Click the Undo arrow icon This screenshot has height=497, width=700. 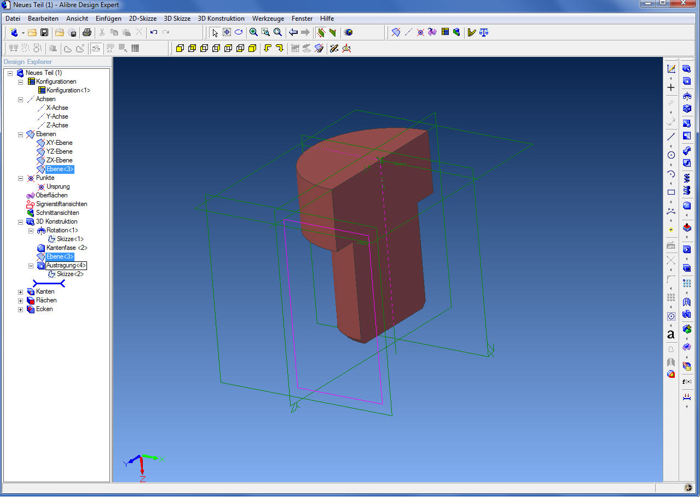[x=154, y=32]
